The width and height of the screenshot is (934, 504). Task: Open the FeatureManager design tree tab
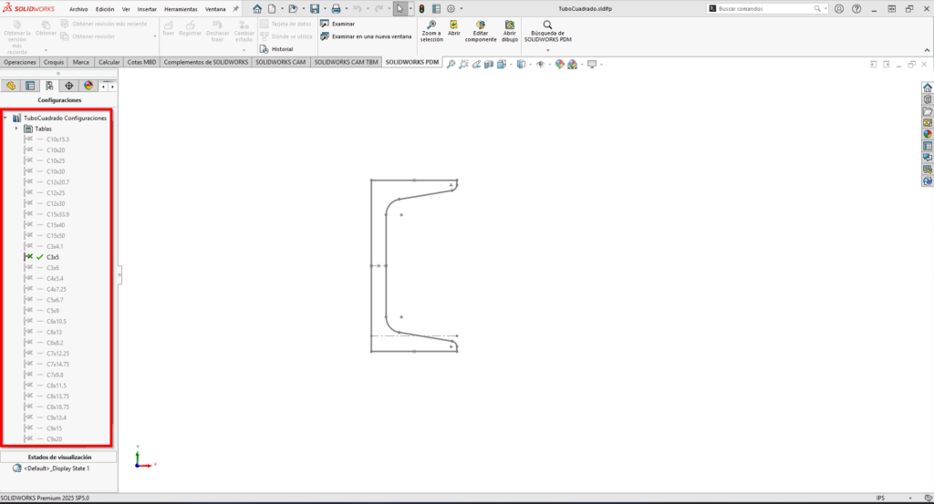coord(11,86)
